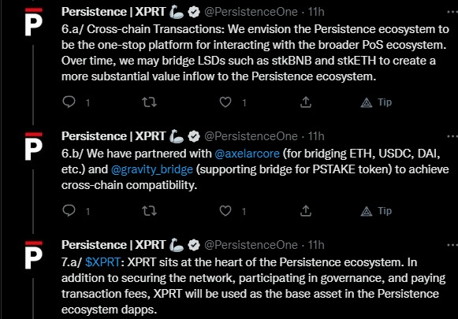Share the 6.b partnership tweet
Image resolution: width=458 pixels, height=319 pixels.
pyautogui.click(x=306, y=210)
